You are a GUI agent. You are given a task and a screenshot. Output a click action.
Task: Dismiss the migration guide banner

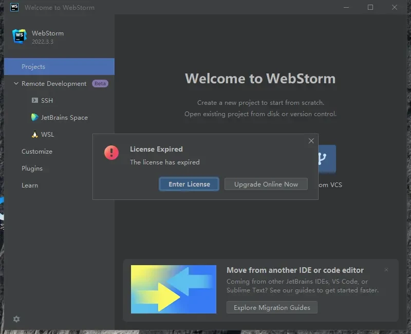(386, 270)
